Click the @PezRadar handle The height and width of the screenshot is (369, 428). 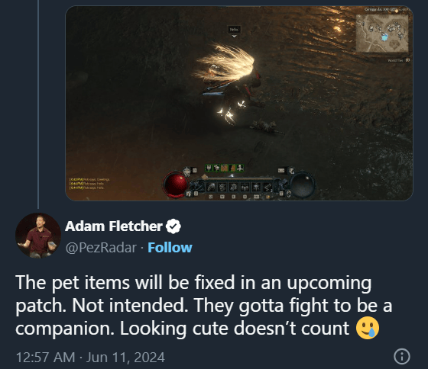point(101,247)
